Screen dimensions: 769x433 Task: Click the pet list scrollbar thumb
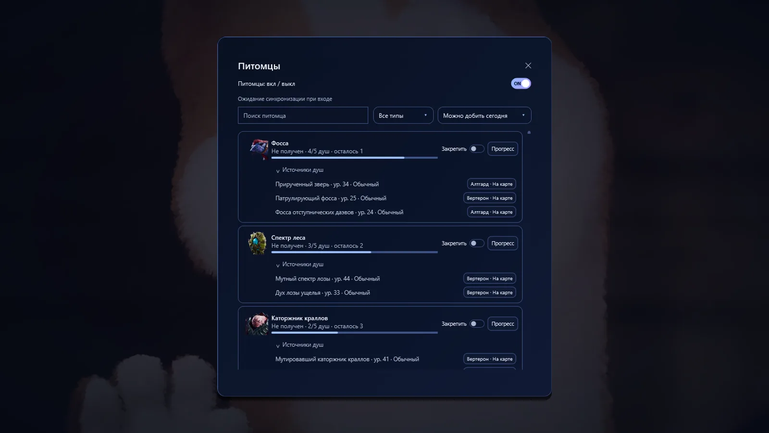tap(529, 132)
